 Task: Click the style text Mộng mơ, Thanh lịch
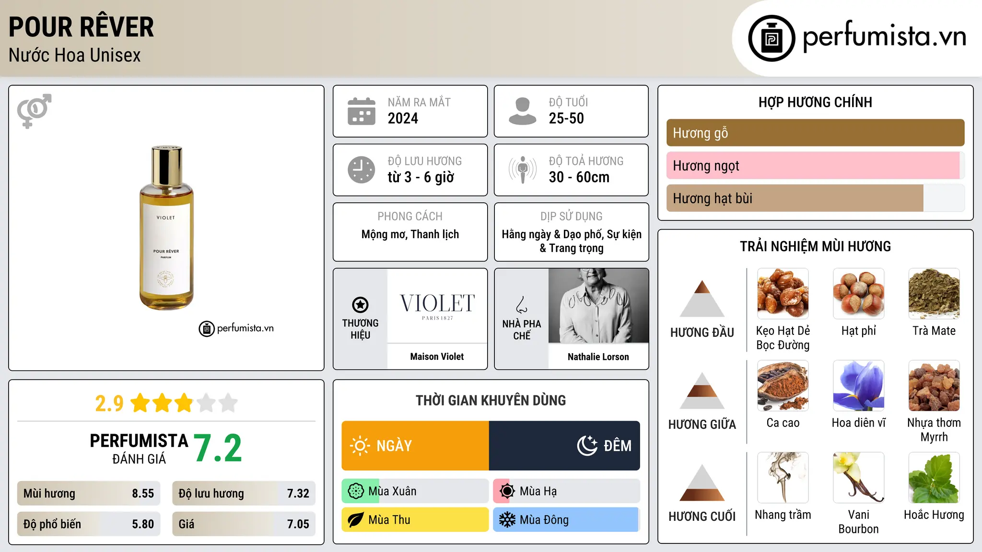tap(410, 234)
